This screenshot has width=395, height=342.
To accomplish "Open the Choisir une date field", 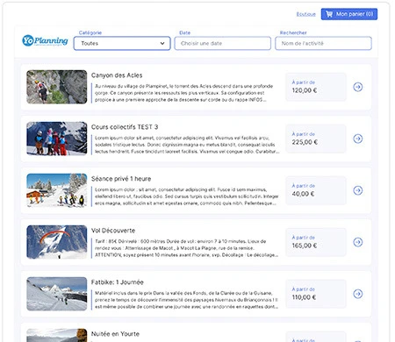I will tap(223, 43).
